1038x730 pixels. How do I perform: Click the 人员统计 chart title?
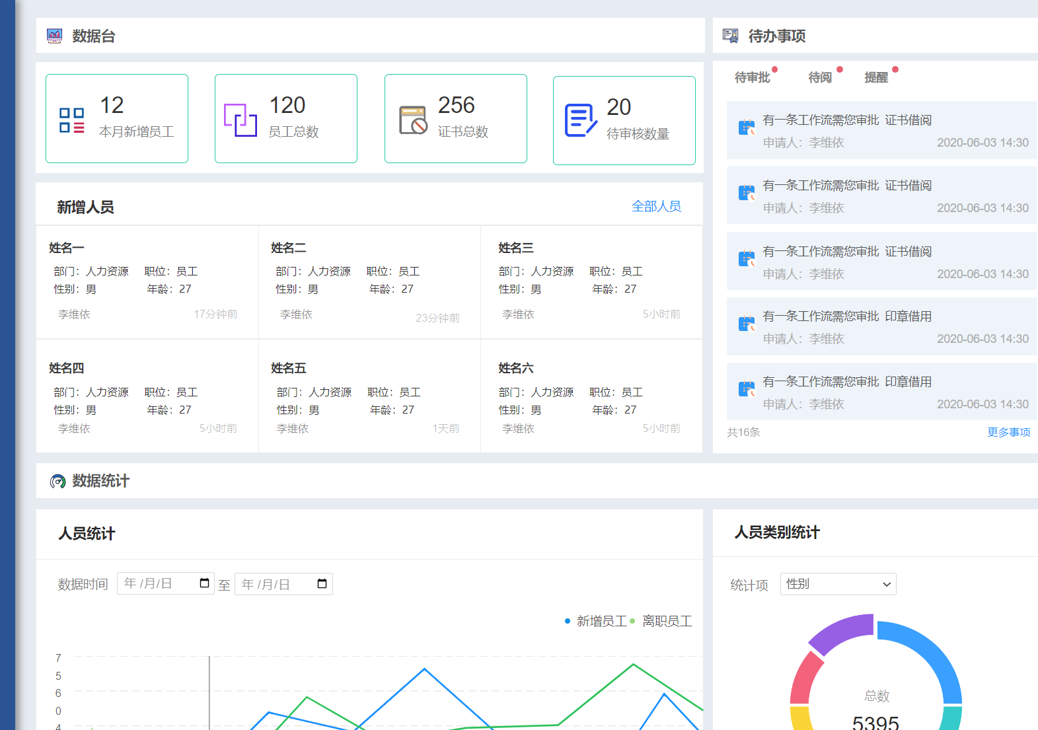87,534
